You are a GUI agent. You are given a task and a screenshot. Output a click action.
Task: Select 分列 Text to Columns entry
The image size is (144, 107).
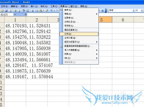79,34
